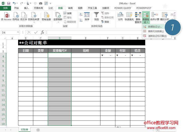Click the 发票编号# header cell
The width and height of the screenshot is (183, 132).
(60, 51)
